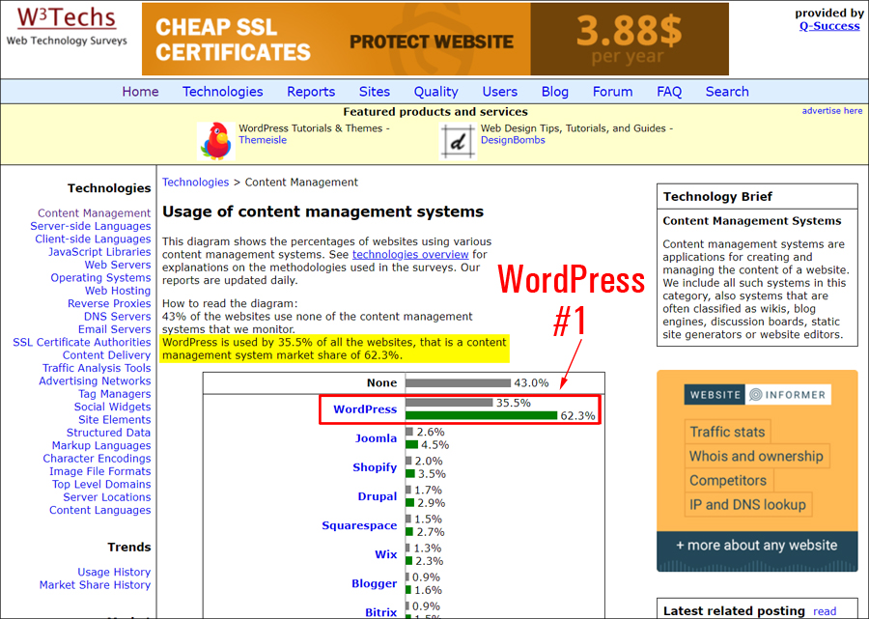This screenshot has height=619, width=869.
Task: Open Content Languages in the sidebar
Action: [100, 511]
